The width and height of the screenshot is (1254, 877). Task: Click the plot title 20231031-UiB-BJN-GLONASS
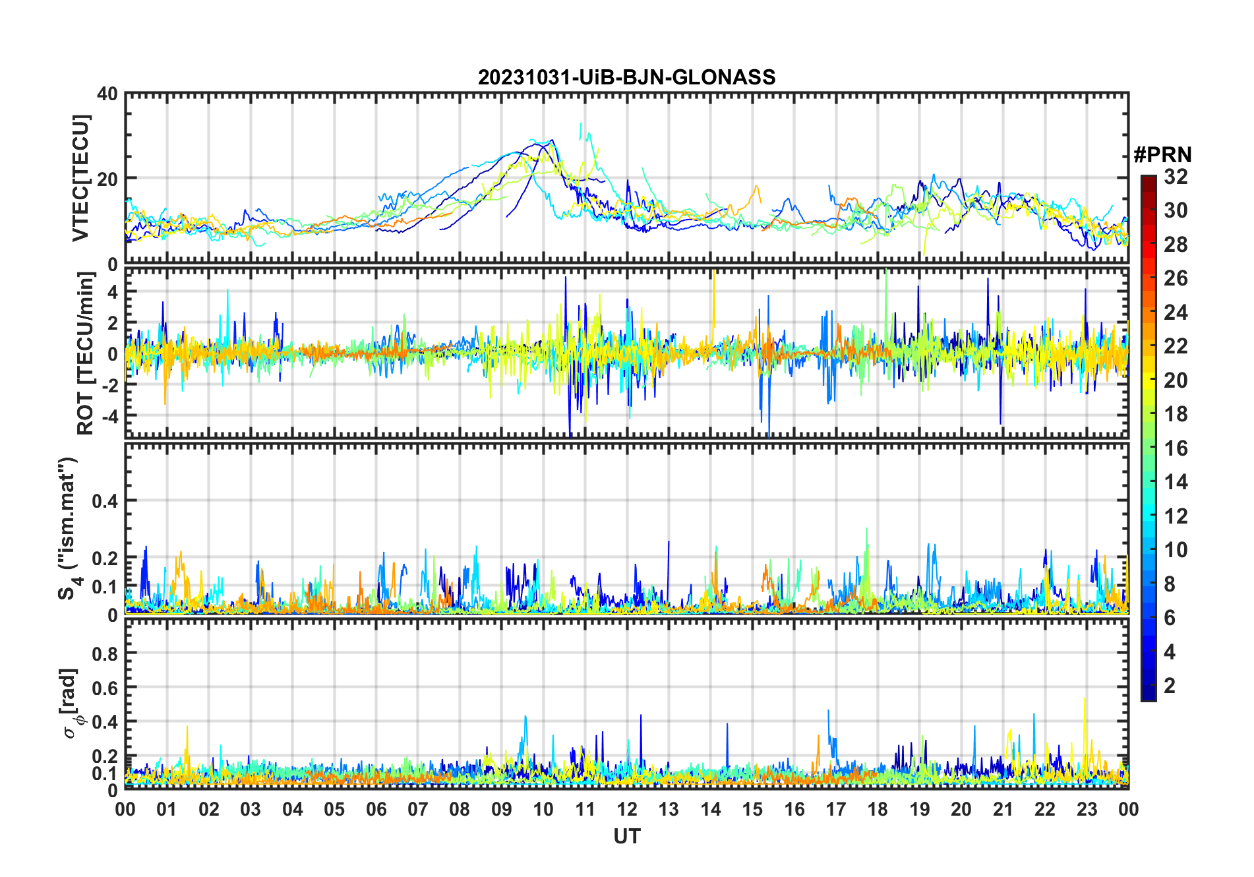tap(626, 78)
